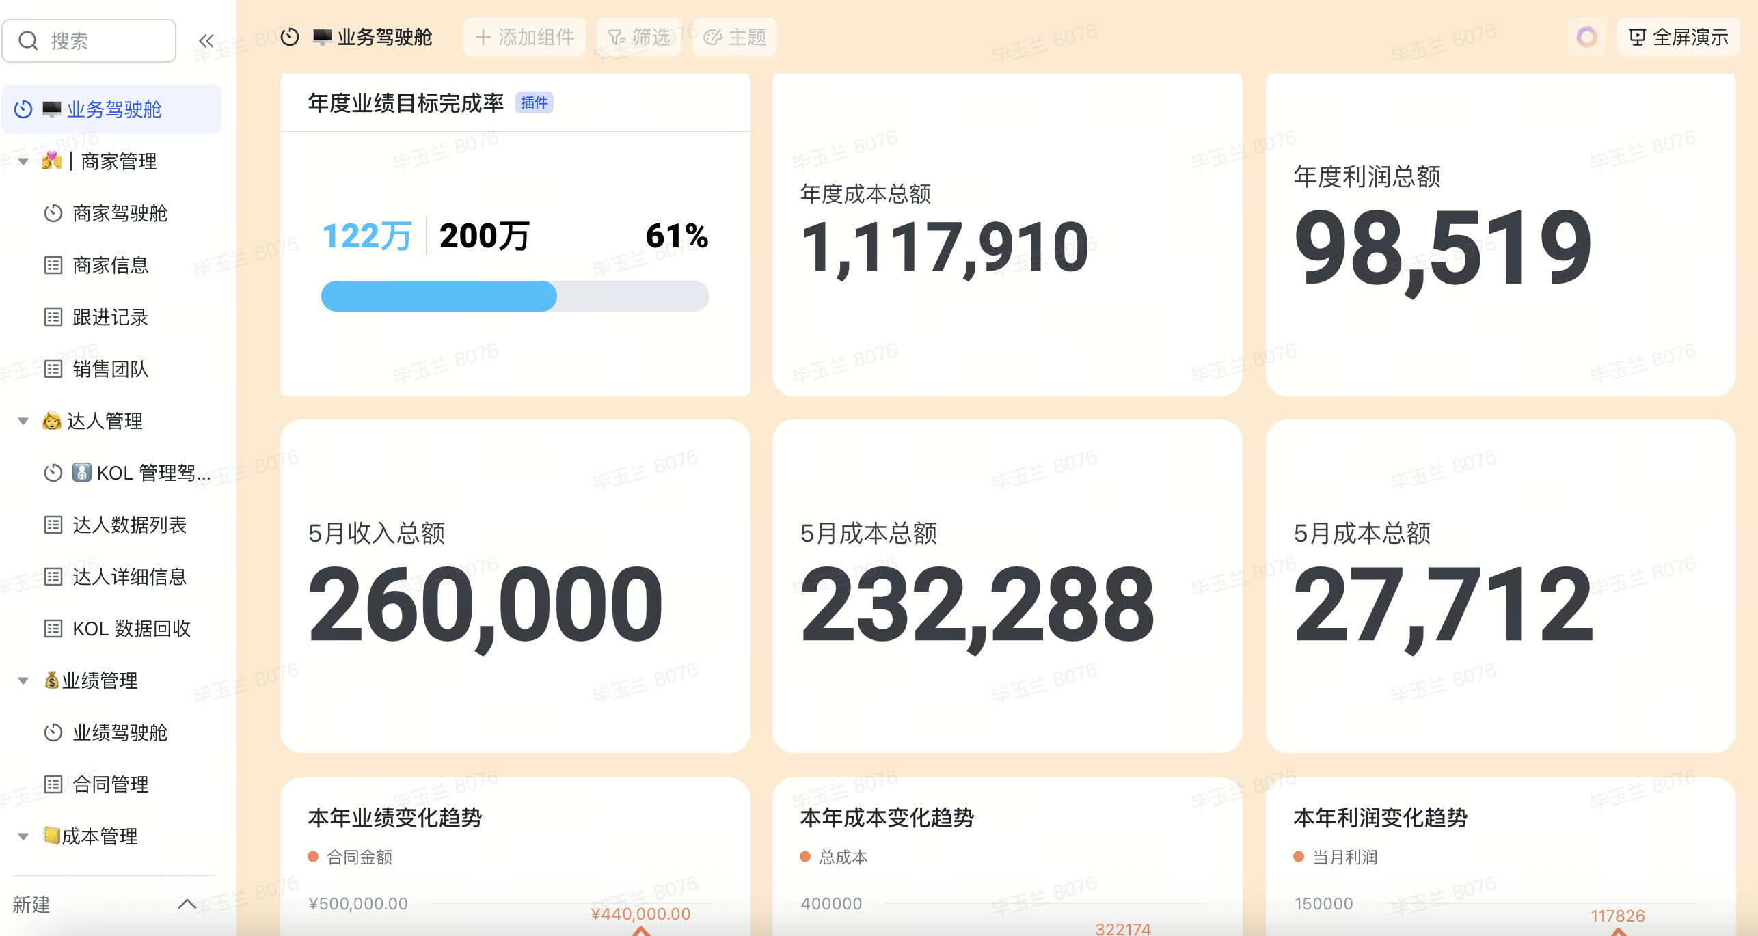Toggle the 合同金额 legend series

click(x=350, y=857)
